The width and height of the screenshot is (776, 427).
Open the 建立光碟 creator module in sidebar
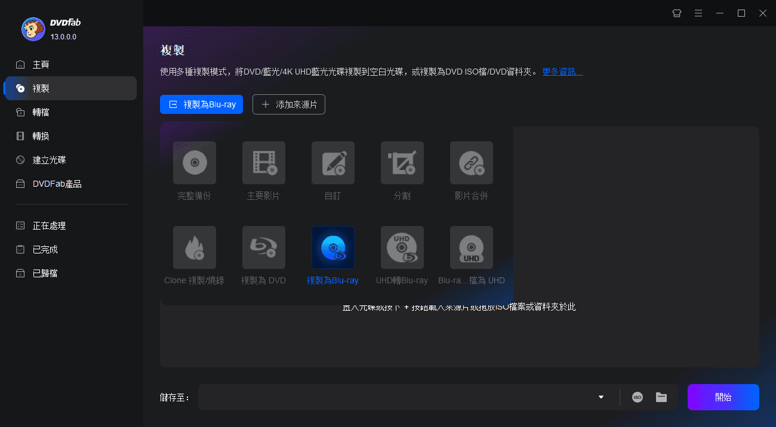[x=70, y=160]
